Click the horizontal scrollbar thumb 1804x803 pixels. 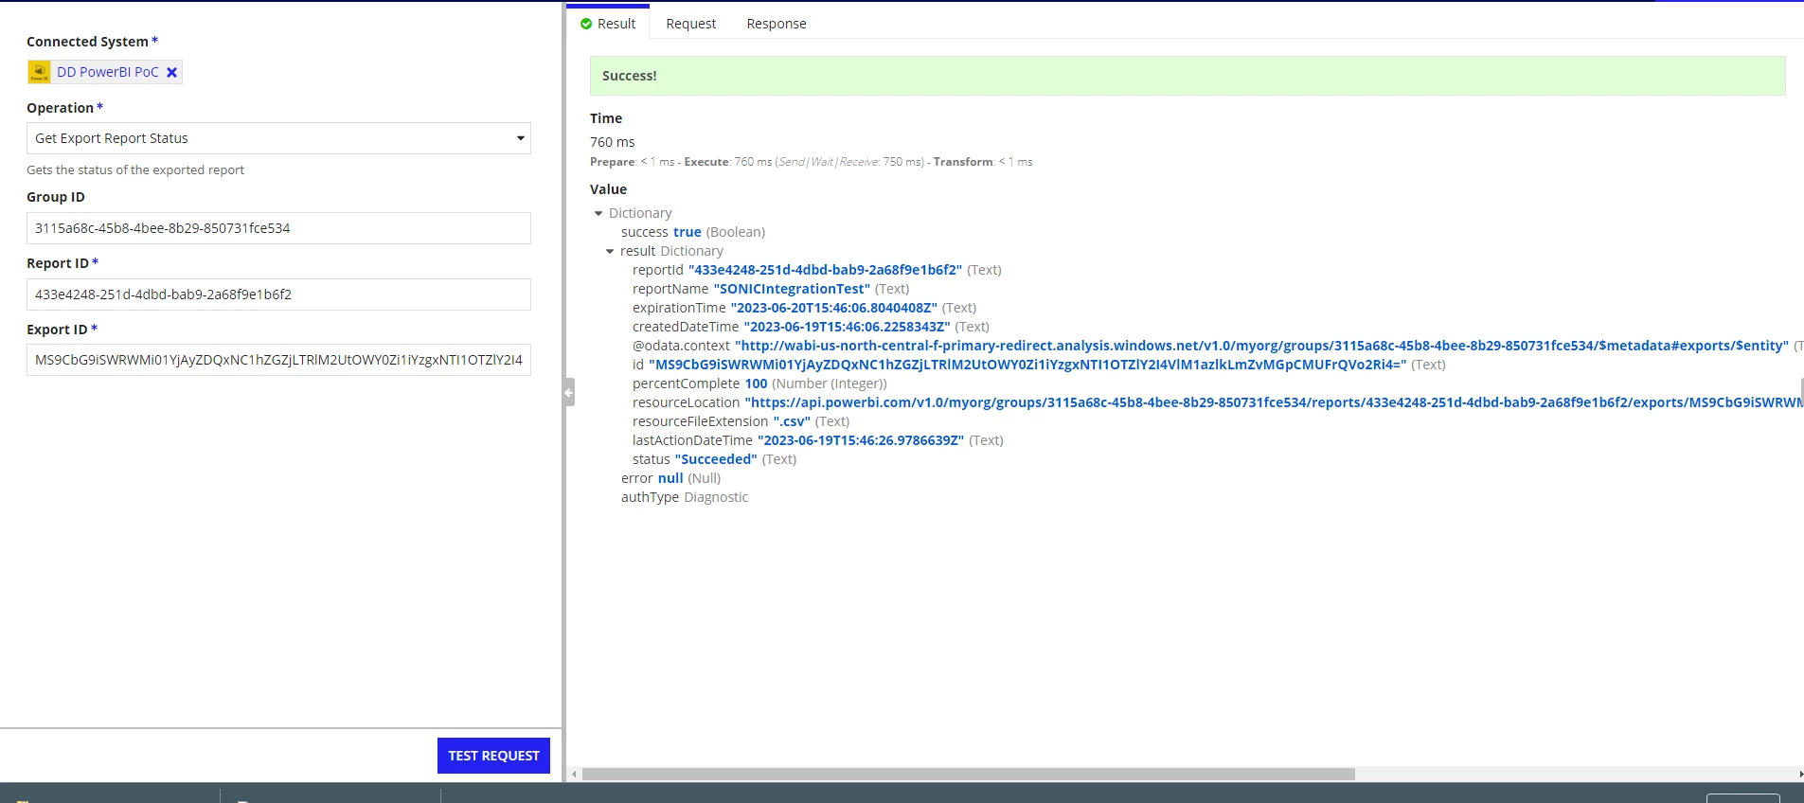click(x=968, y=774)
